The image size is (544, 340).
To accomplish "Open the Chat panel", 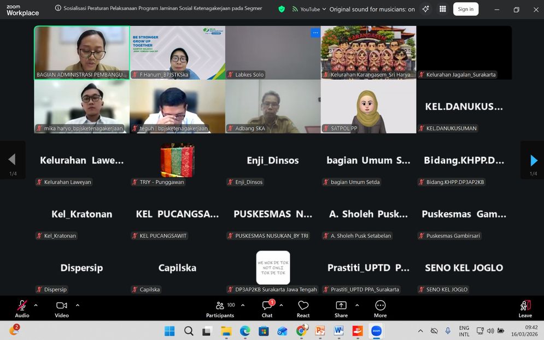I will (267, 308).
